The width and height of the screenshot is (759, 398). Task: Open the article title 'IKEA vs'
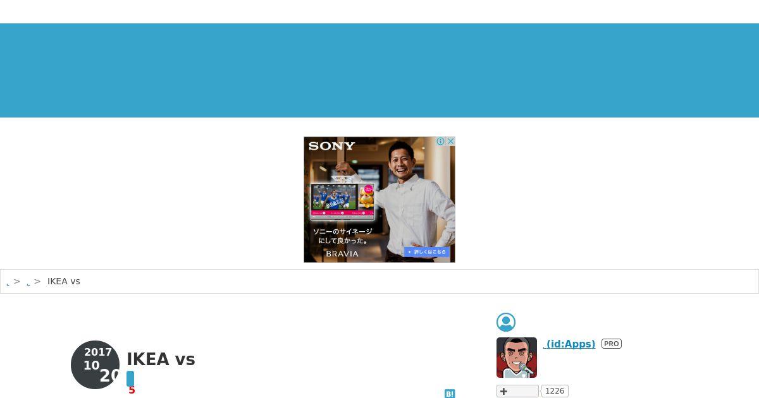[161, 359]
